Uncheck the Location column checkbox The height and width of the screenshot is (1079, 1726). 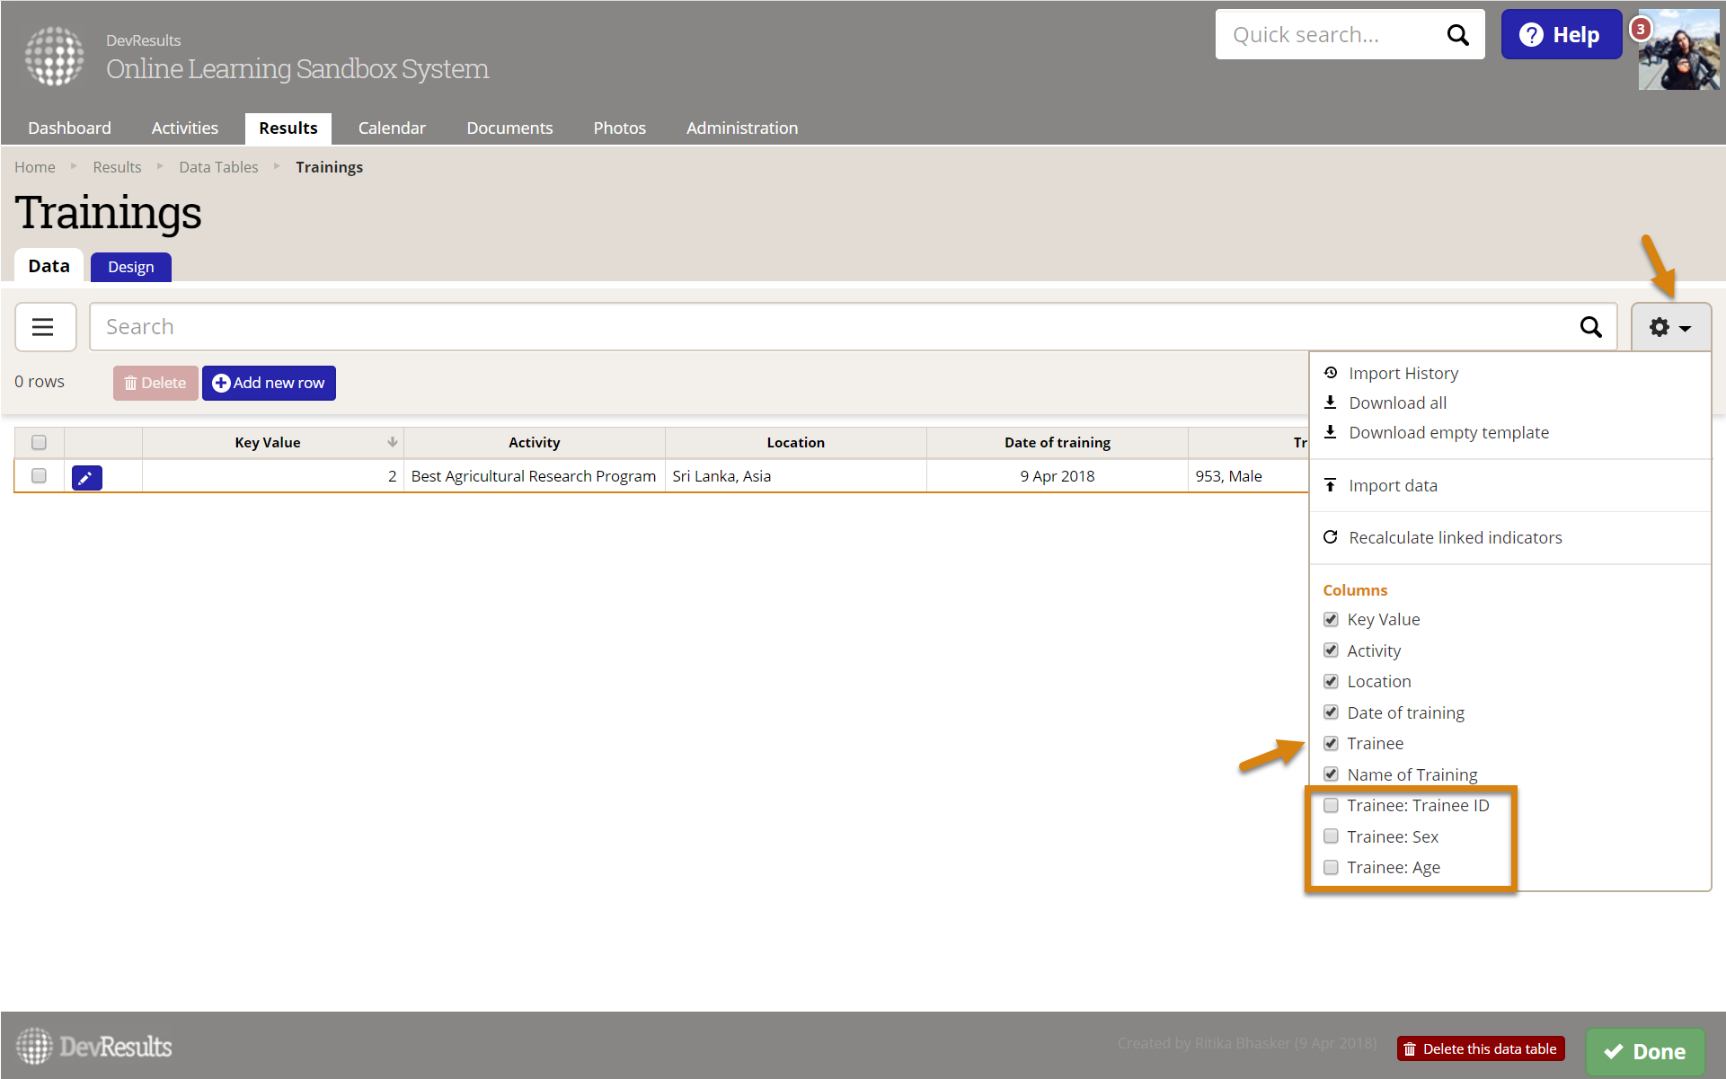(x=1331, y=682)
